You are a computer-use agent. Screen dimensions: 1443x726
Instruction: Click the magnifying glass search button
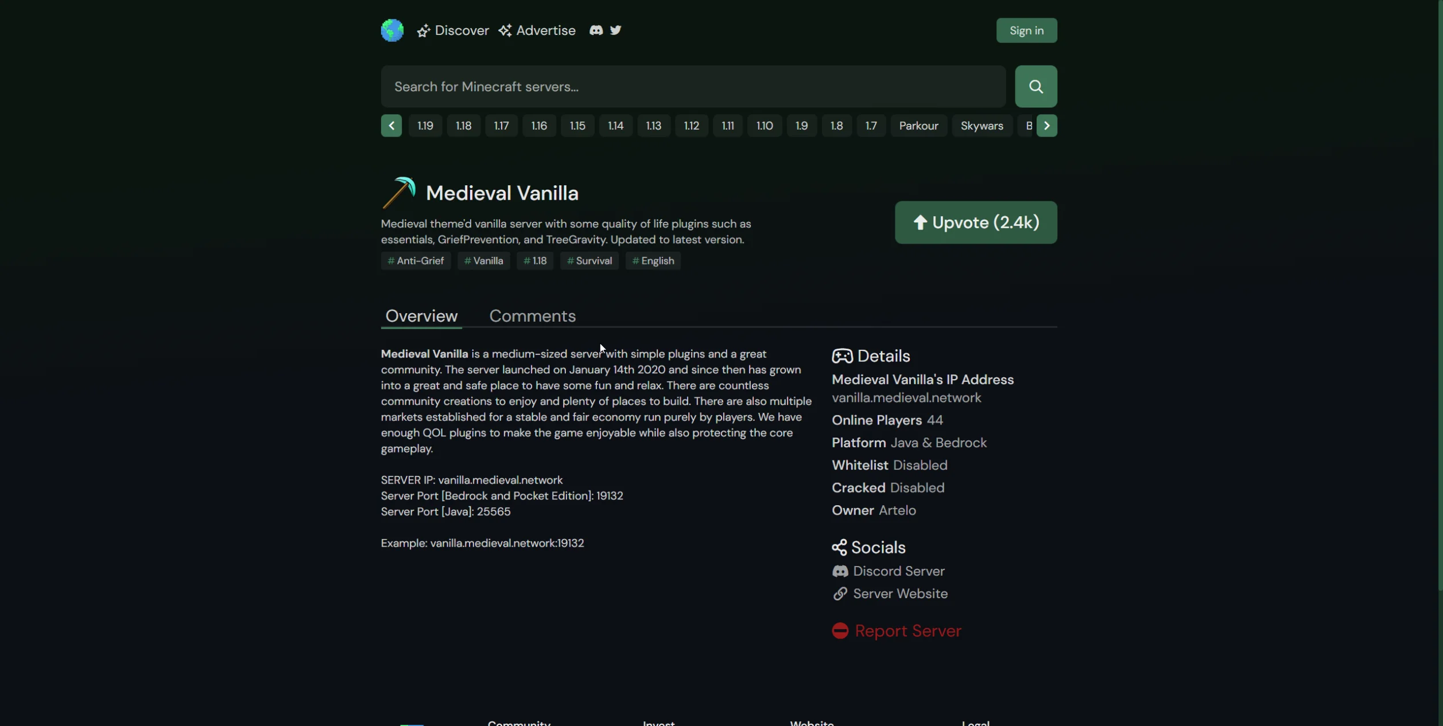tap(1035, 87)
